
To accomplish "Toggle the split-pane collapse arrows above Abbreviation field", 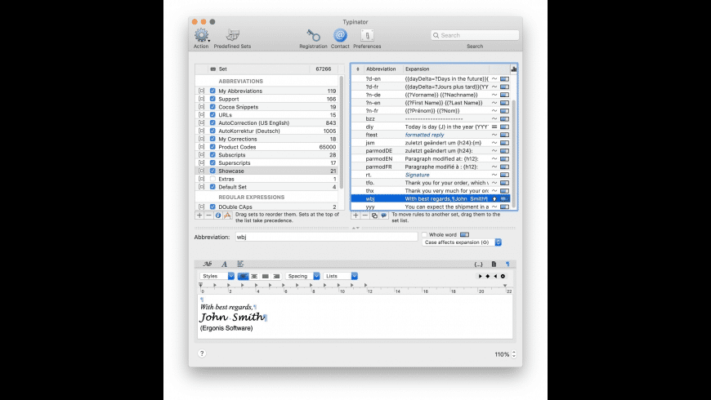I will 356,228.
